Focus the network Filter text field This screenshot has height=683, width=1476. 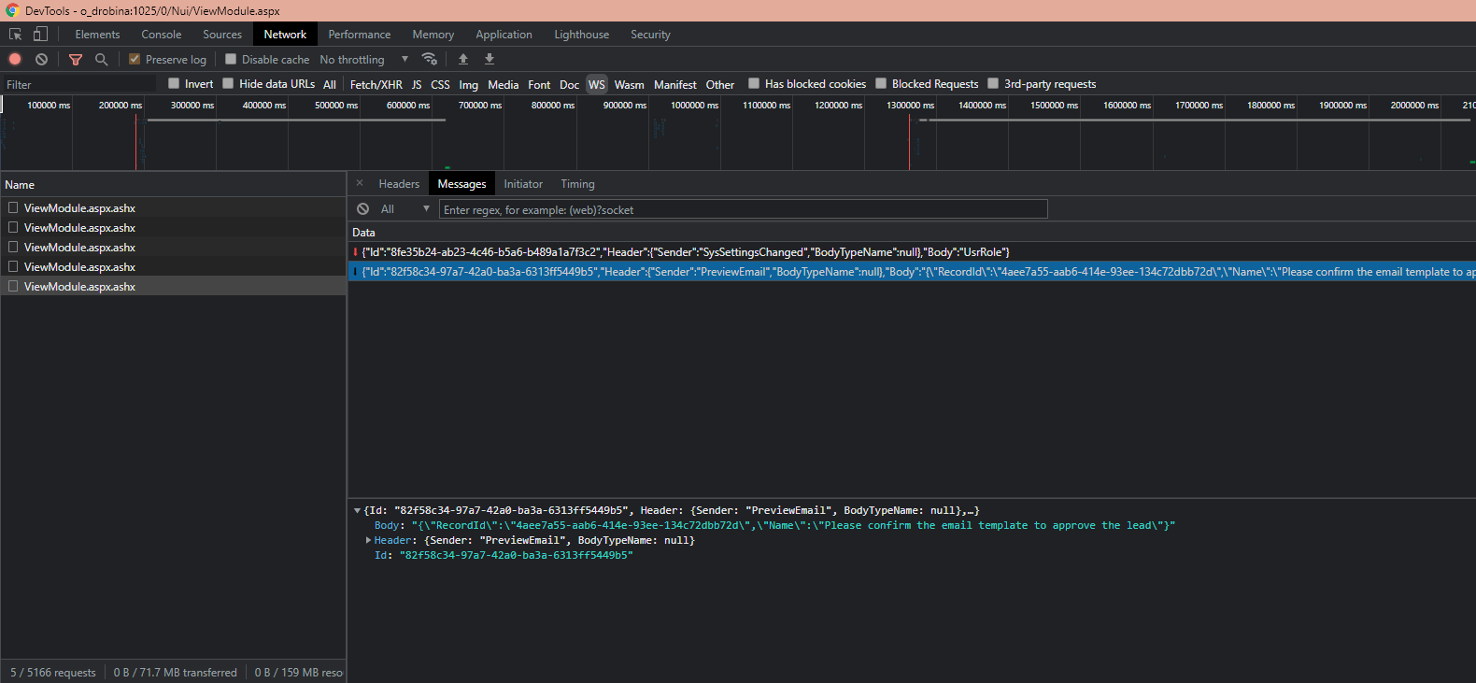pyautogui.click(x=80, y=84)
